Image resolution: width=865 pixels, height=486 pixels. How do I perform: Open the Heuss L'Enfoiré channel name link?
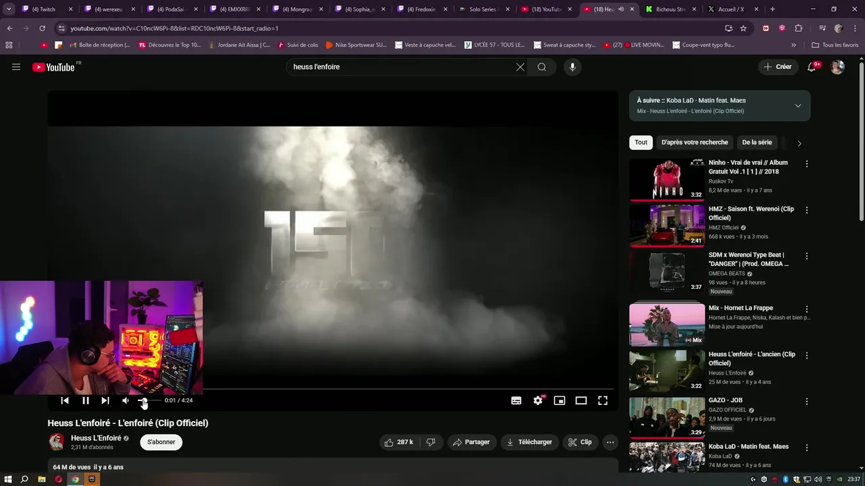96,438
